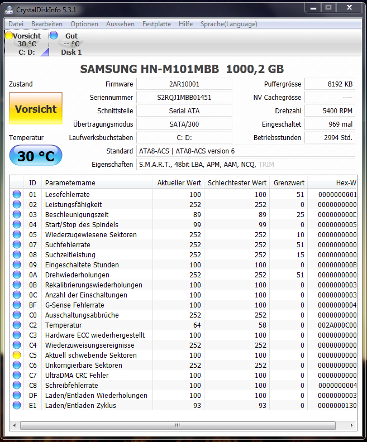Click the status orb for G-Sense Fehlerrate
The image size is (367, 442).
[17, 305]
